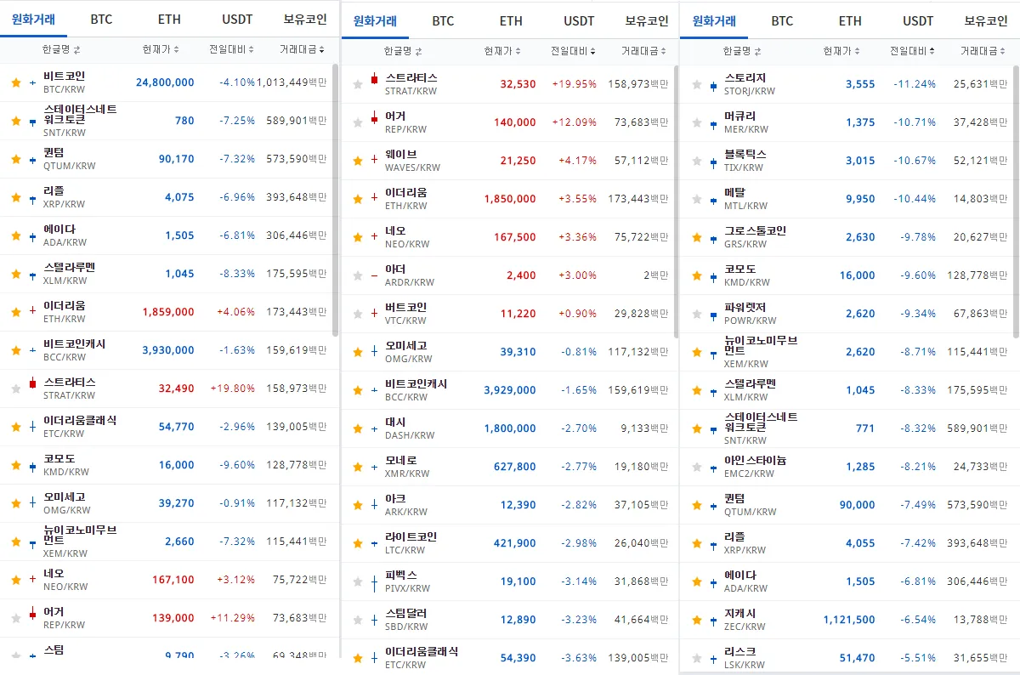The height and width of the screenshot is (675, 1020).
Task: Click the -11.24% change for 스토리지
Action: pyautogui.click(x=915, y=84)
